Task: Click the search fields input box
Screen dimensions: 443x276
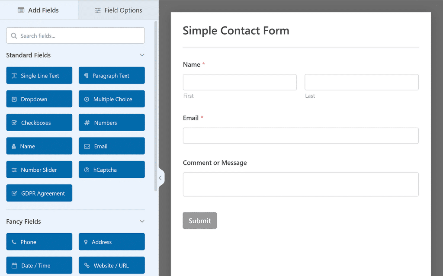Action: (75, 35)
